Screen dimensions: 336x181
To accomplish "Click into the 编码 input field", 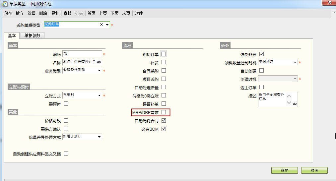I will pos(82,54).
